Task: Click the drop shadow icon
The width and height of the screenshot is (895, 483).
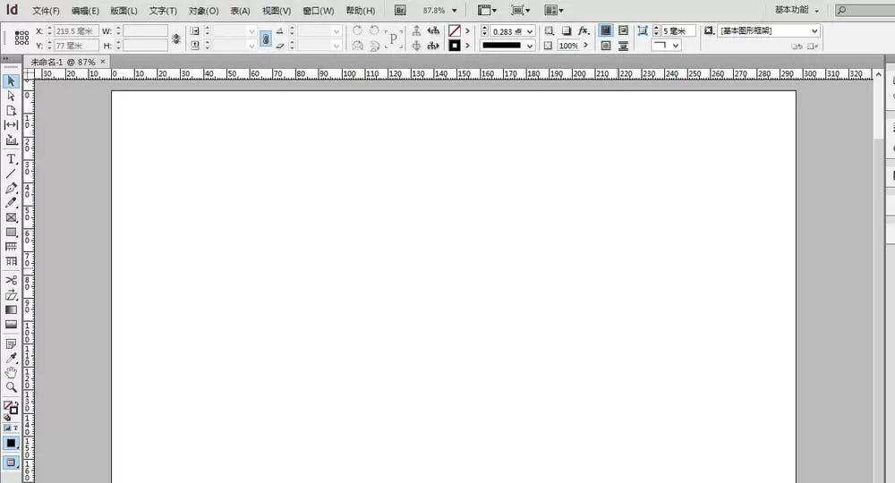Action: point(567,30)
